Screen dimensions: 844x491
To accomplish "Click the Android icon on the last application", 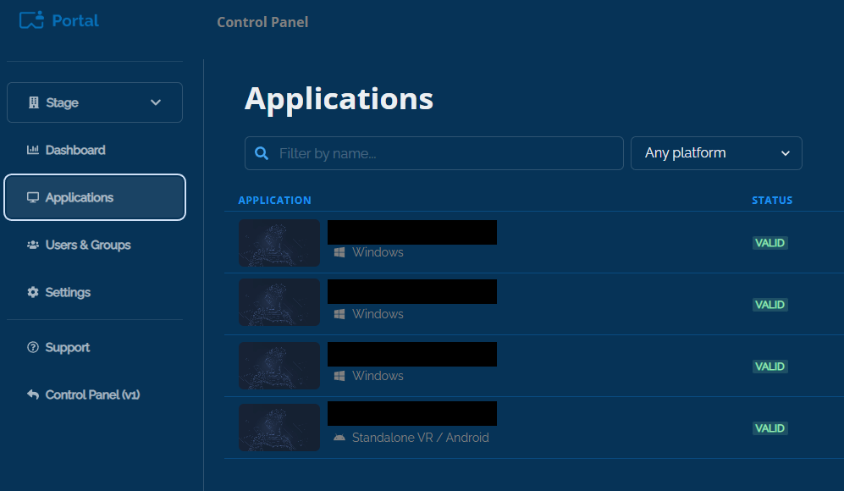I will point(339,438).
